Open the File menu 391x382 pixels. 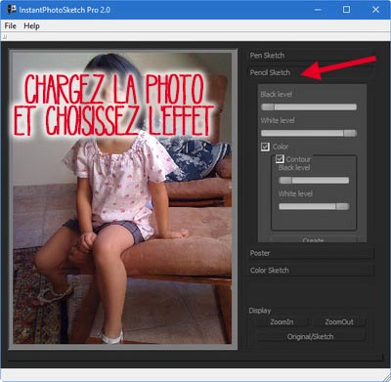click(x=10, y=25)
